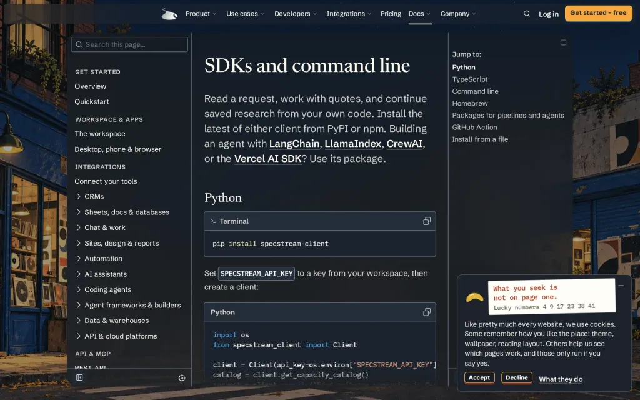This screenshot has height=400, width=640.
Task: Follow the CrewAI link
Action: click(404, 144)
